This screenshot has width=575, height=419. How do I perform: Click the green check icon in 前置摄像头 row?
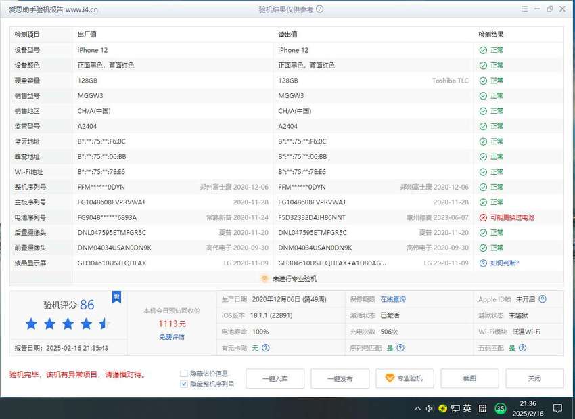point(483,248)
